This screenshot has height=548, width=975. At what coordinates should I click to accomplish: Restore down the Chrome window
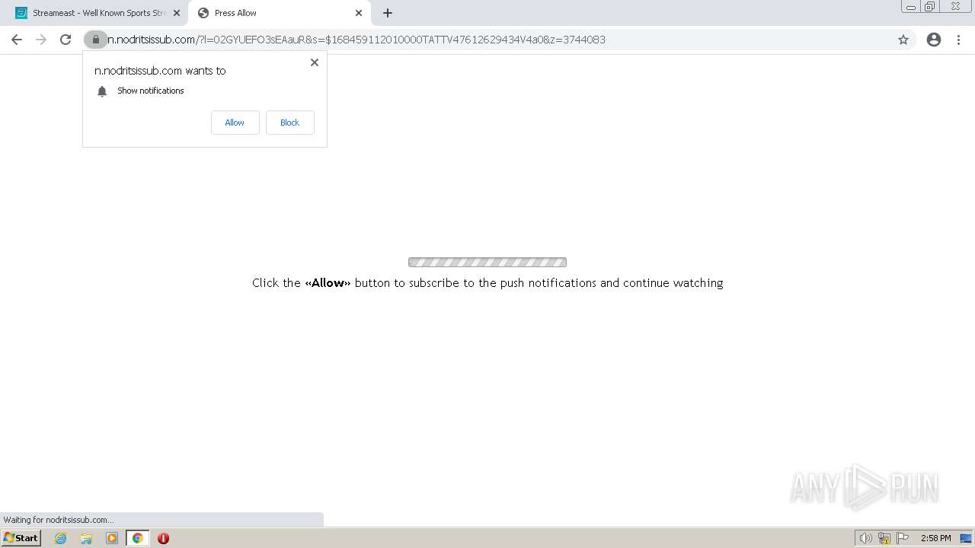coord(930,7)
